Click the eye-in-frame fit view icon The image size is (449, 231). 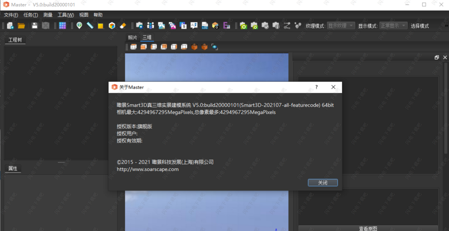pyautogui.click(x=214, y=46)
